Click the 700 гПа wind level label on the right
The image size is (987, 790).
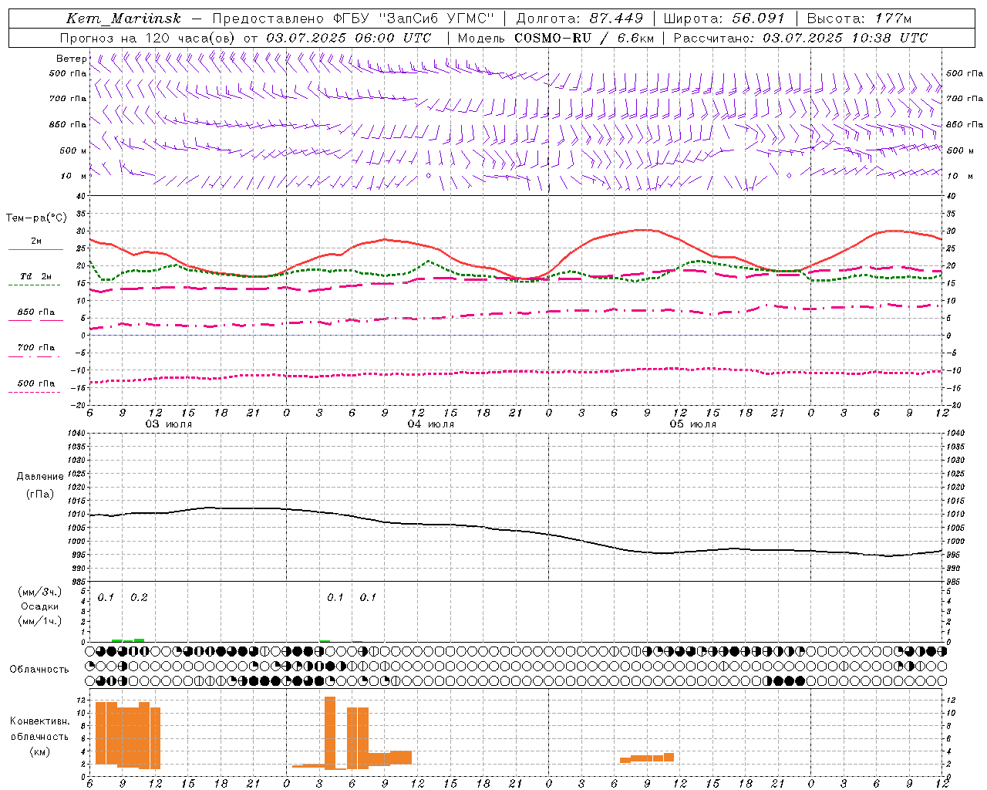point(965,99)
